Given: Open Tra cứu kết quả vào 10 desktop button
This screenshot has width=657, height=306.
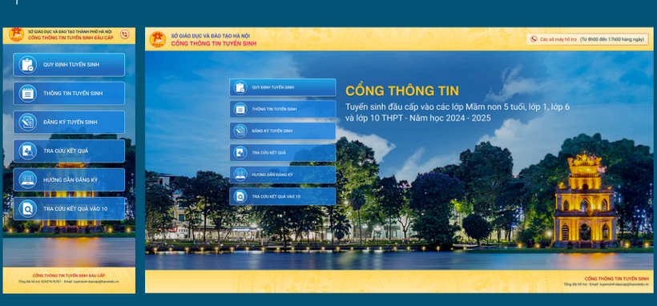Looking at the screenshot, I should [x=282, y=196].
